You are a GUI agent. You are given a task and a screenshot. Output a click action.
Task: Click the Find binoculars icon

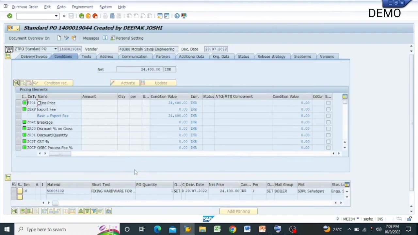pos(112,16)
